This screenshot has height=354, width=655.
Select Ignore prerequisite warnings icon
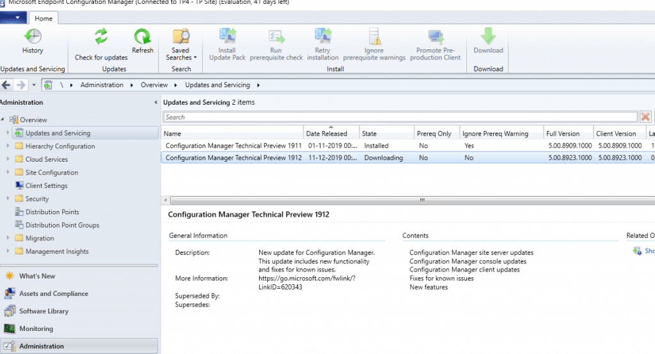(x=374, y=36)
